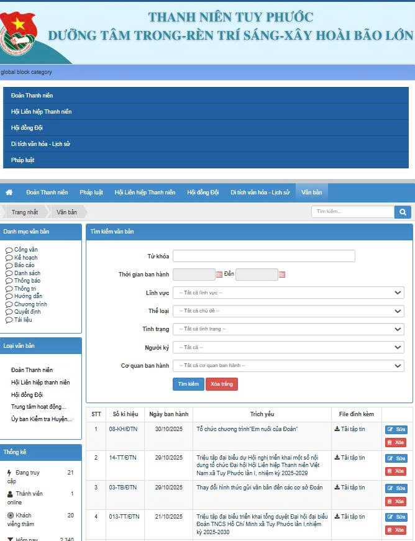415x541 pixels.
Task: Expand the Lĩnh vực dropdown
Action: click(x=288, y=293)
